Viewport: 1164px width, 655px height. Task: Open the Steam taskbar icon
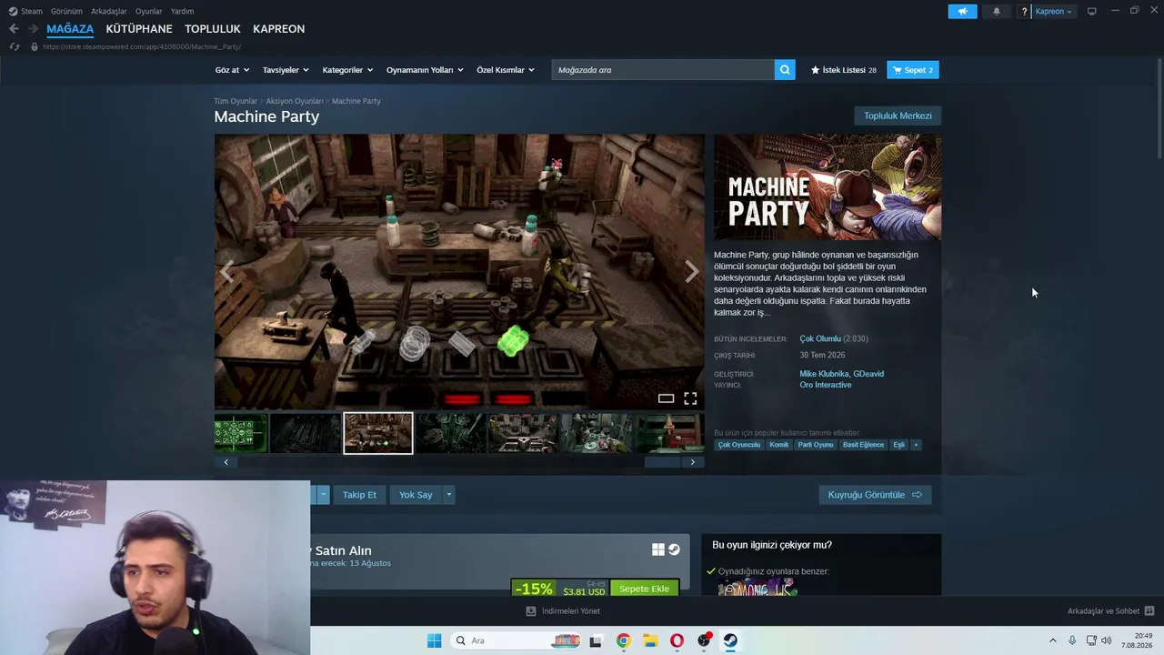(730, 640)
